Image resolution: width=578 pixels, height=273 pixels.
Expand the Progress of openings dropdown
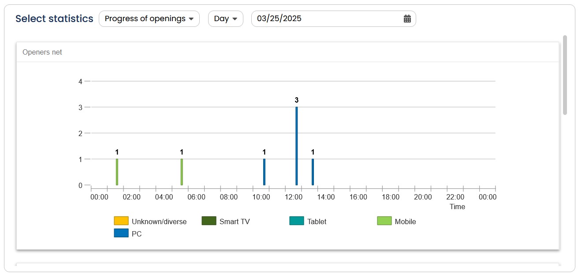coord(149,18)
